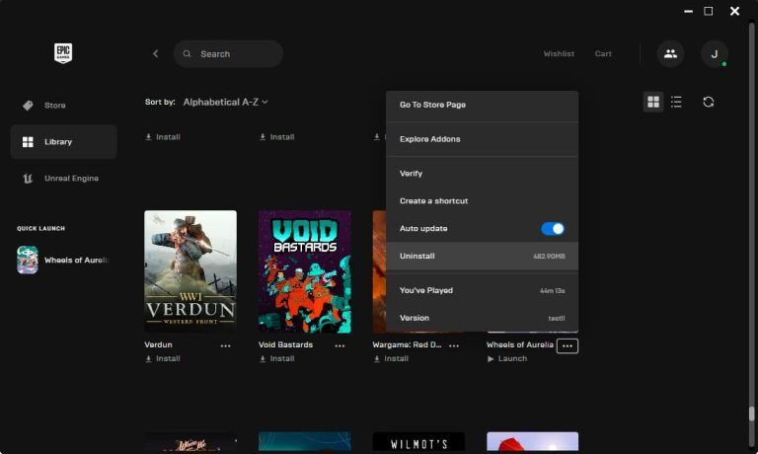Refresh the library
This screenshot has height=454, width=758.
709,102
